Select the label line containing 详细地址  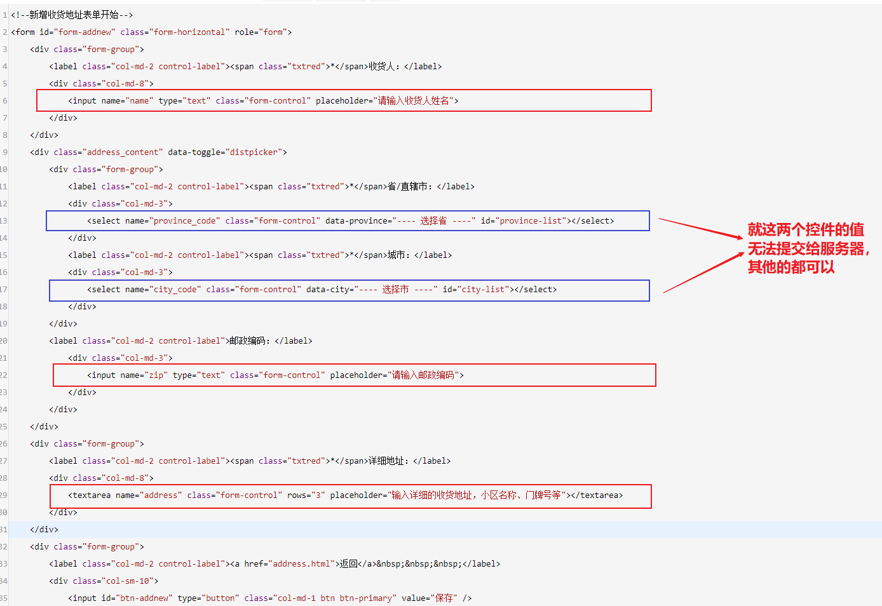tap(250, 461)
